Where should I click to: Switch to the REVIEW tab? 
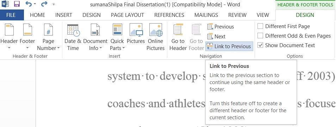[237, 15]
